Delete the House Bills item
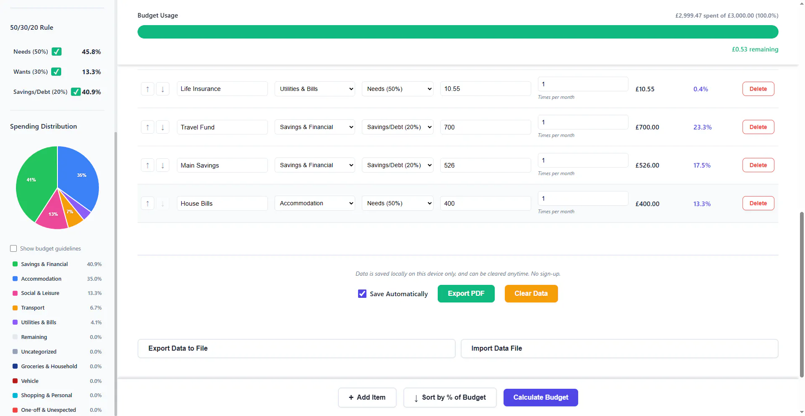Image resolution: width=805 pixels, height=416 pixels. pos(758,203)
